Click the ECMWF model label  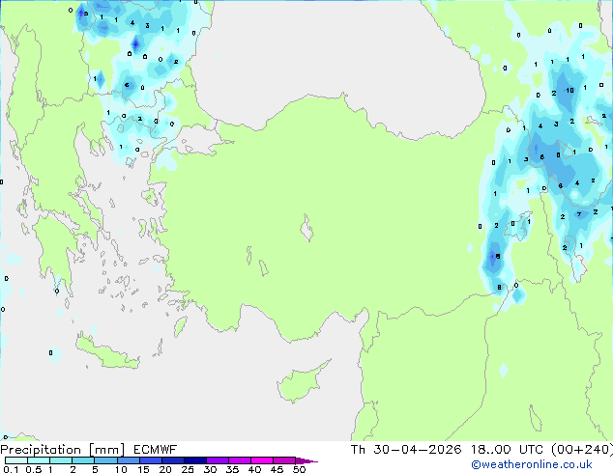[156, 450]
